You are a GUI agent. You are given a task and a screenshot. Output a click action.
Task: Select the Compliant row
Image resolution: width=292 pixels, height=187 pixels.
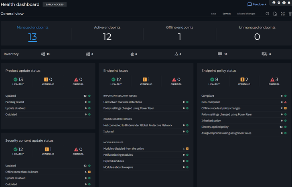[244, 96]
